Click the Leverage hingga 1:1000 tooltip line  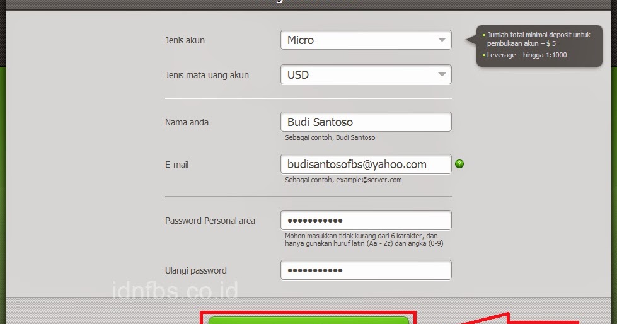click(527, 55)
